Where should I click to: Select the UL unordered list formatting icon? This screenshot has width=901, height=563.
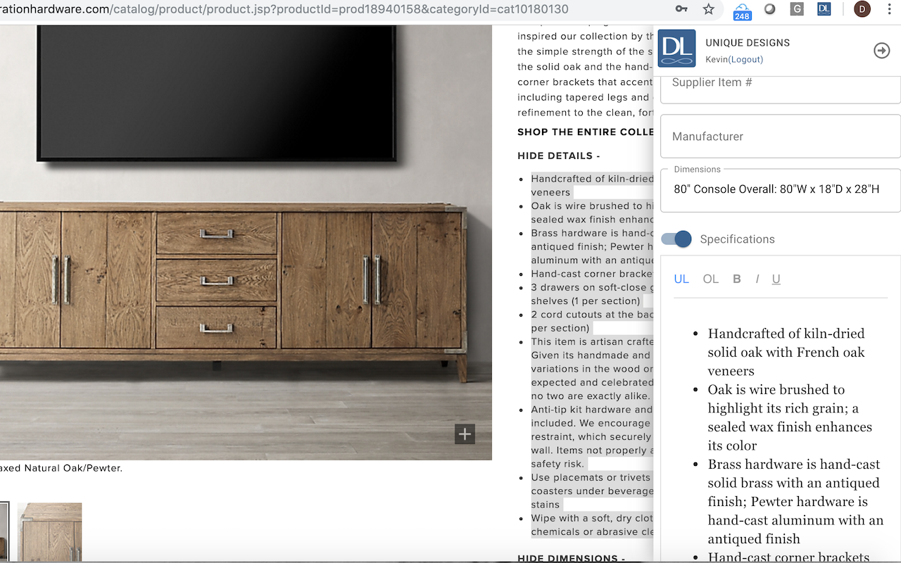click(681, 279)
